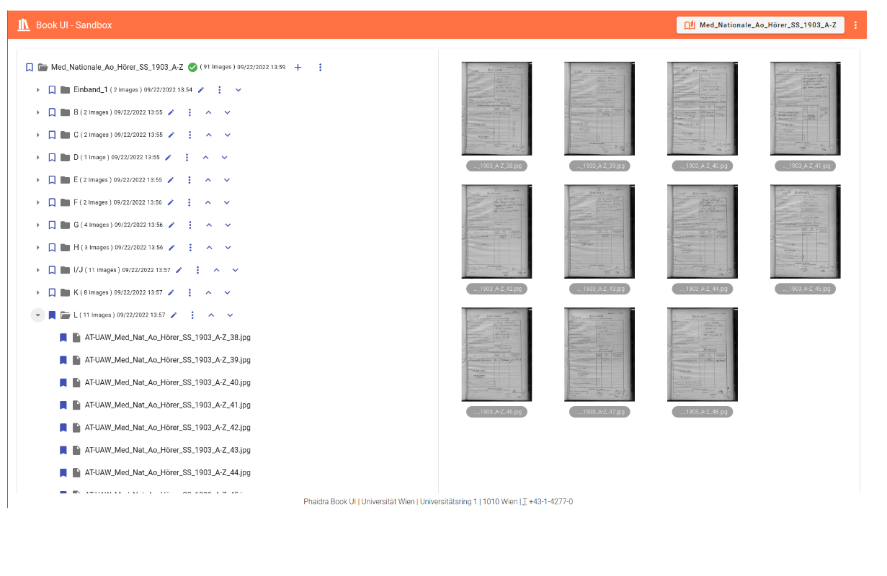Viewport: 887px width, 576px height.
Task: Expand the Einband_1 folder node
Action: [x=37, y=90]
